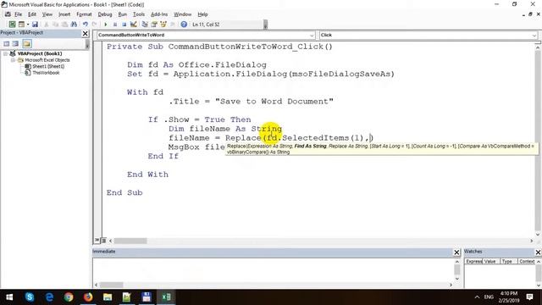Open the Insert object dropdown arrow in toolbar
542x305 pixels.
[28, 25]
